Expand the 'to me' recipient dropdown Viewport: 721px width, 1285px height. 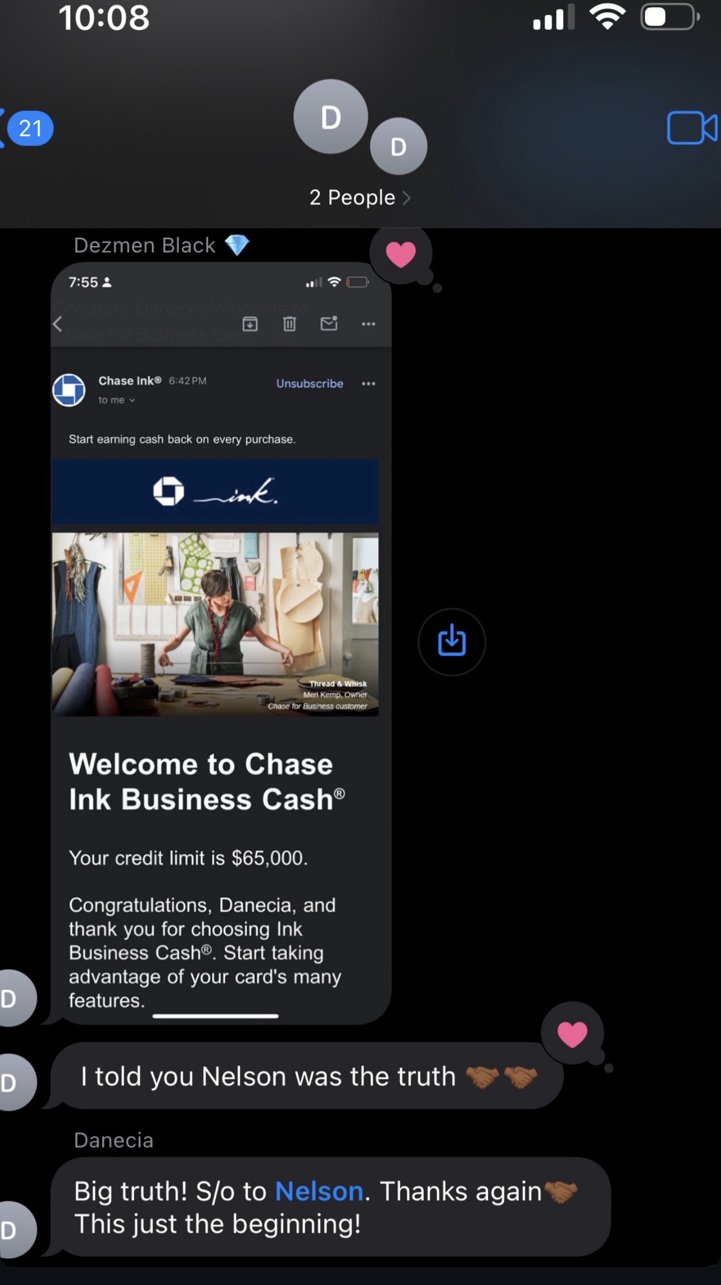pos(117,400)
